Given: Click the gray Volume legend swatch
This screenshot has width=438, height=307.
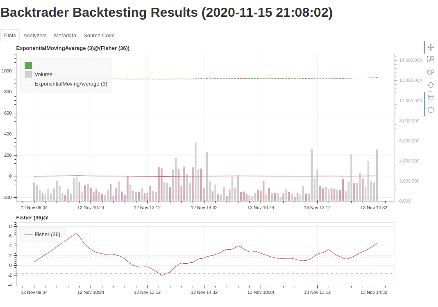Looking at the screenshot, I should [28, 74].
